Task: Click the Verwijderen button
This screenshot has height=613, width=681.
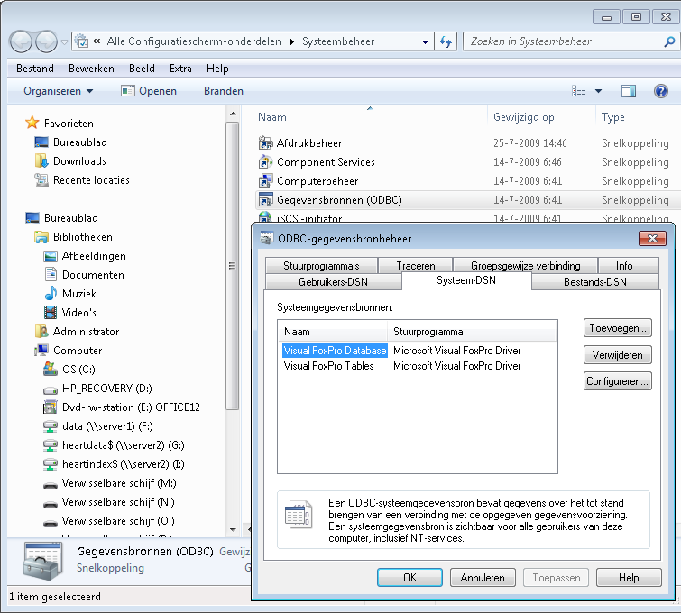Action: pos(618,354)
